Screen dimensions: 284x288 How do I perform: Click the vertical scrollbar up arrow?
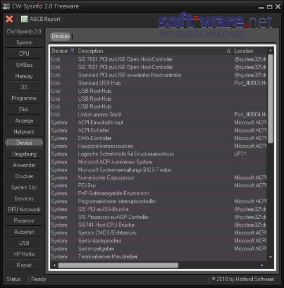(271, 51)
